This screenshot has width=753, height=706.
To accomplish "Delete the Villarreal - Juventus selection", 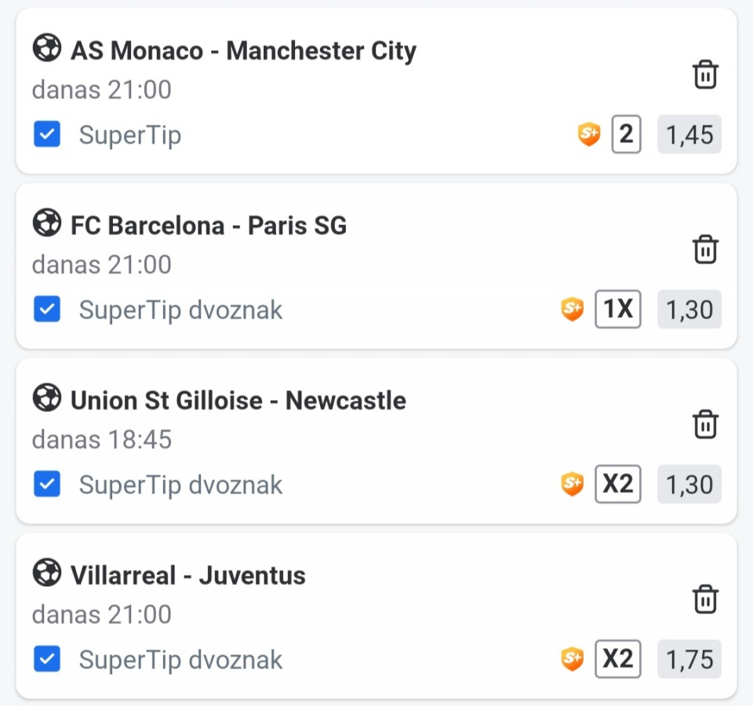I will [705, 599].
